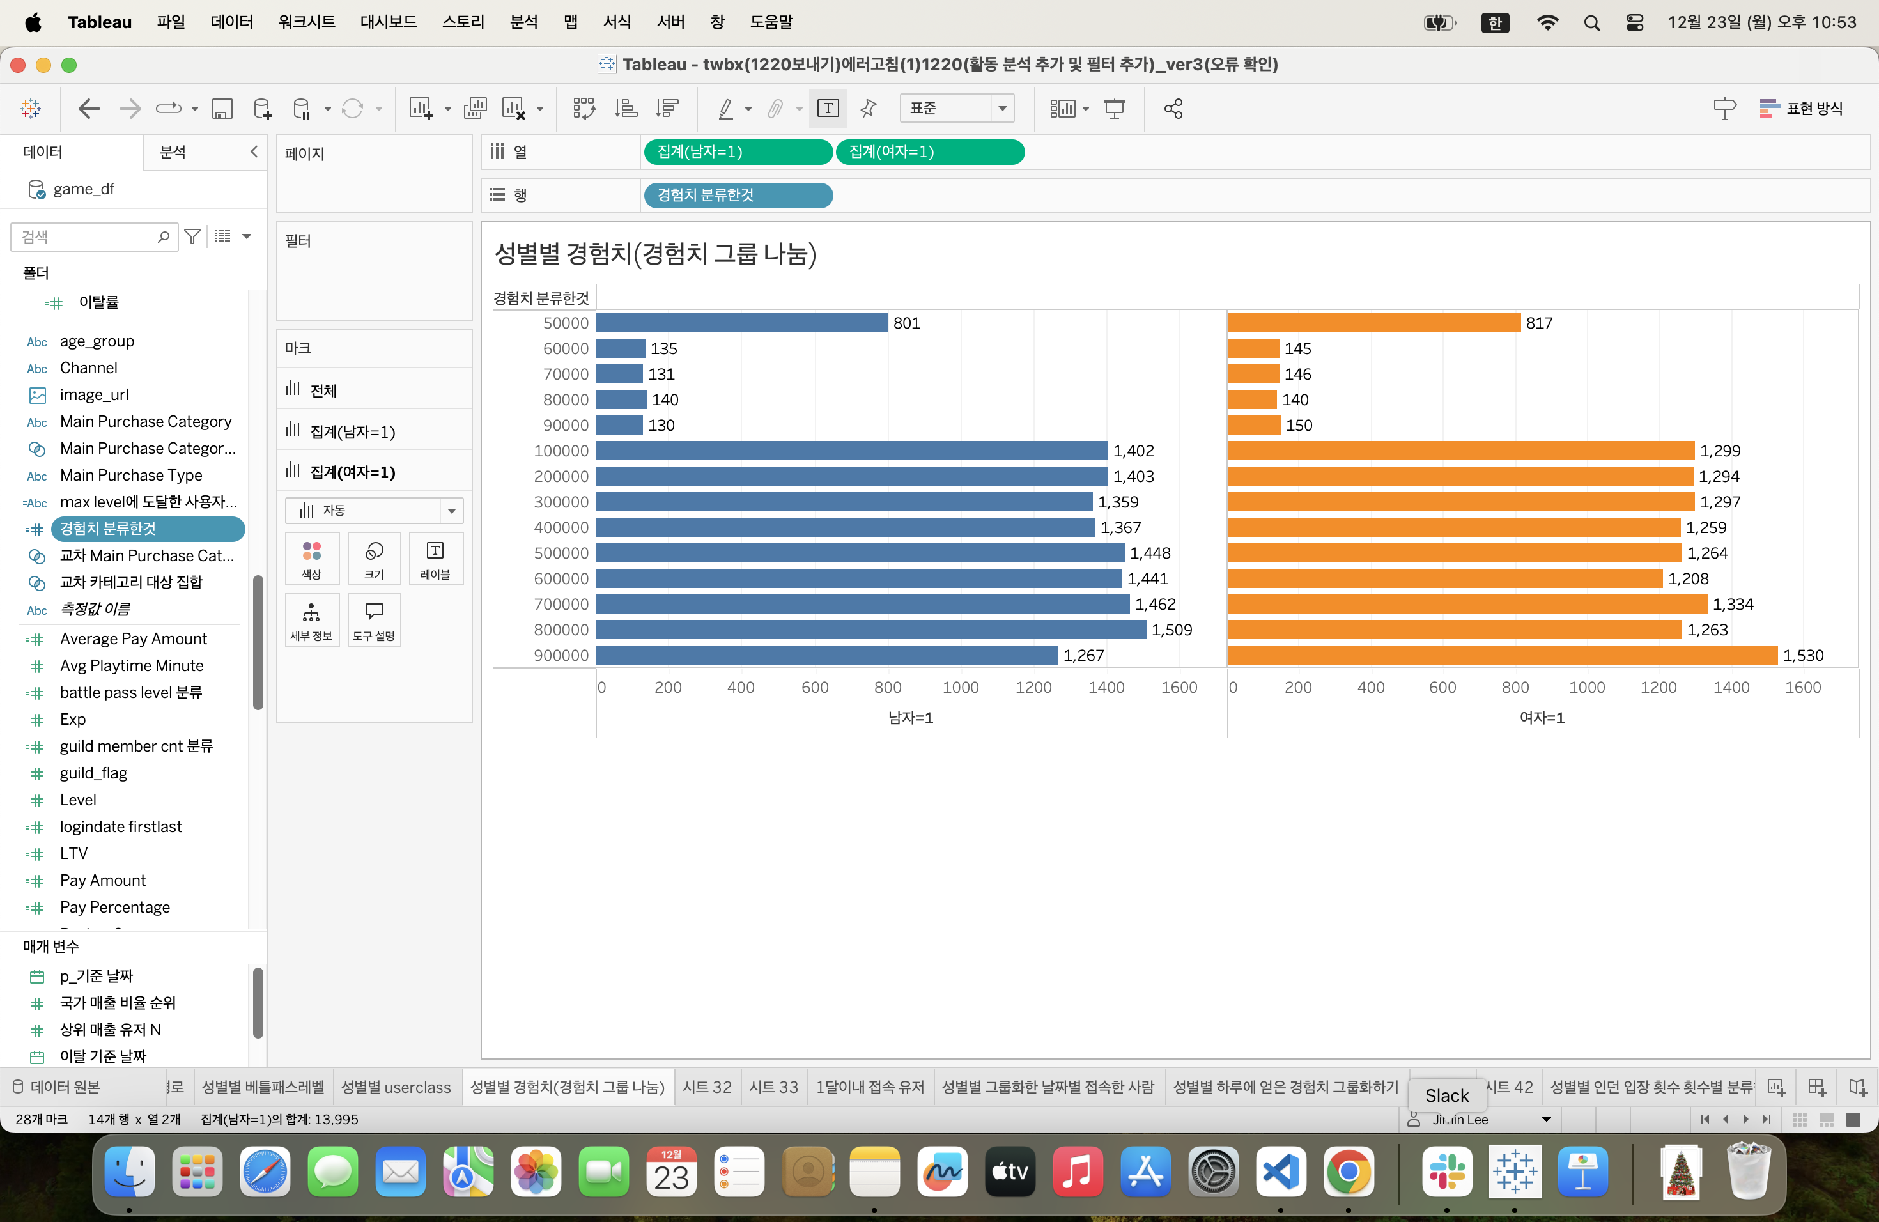Click the blue bar for 800000 male
The width and height of the screenshot is (1879, 1222).
[871, 630]
